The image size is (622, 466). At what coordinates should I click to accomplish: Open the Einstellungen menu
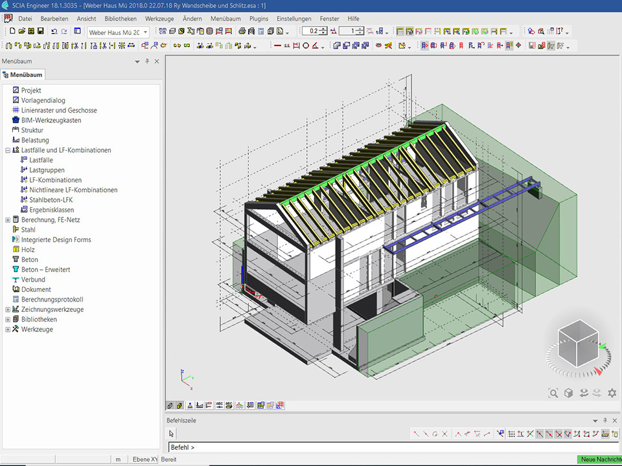point(294,19)
